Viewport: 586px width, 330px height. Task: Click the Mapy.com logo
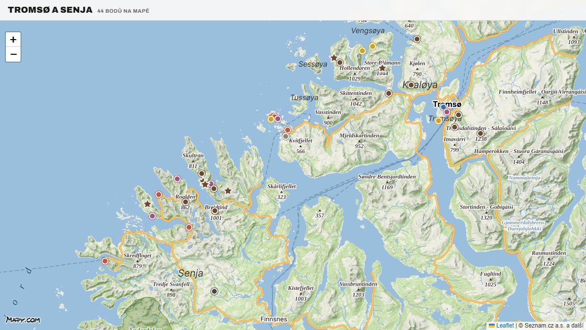tap(22, 320)
